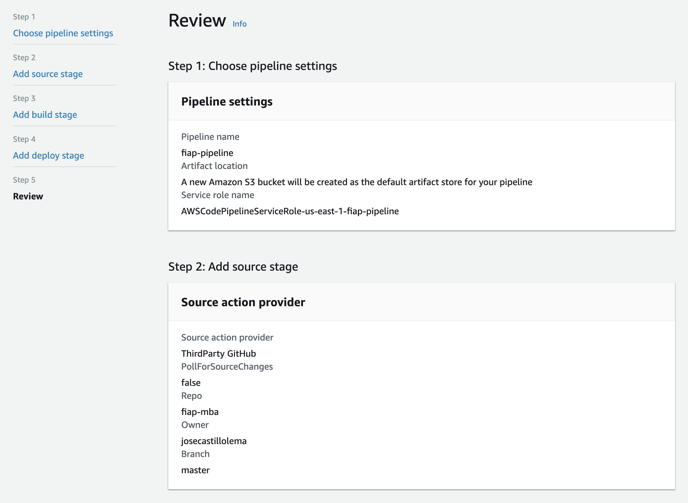Click the Step 2 section heading

point(233,267)
